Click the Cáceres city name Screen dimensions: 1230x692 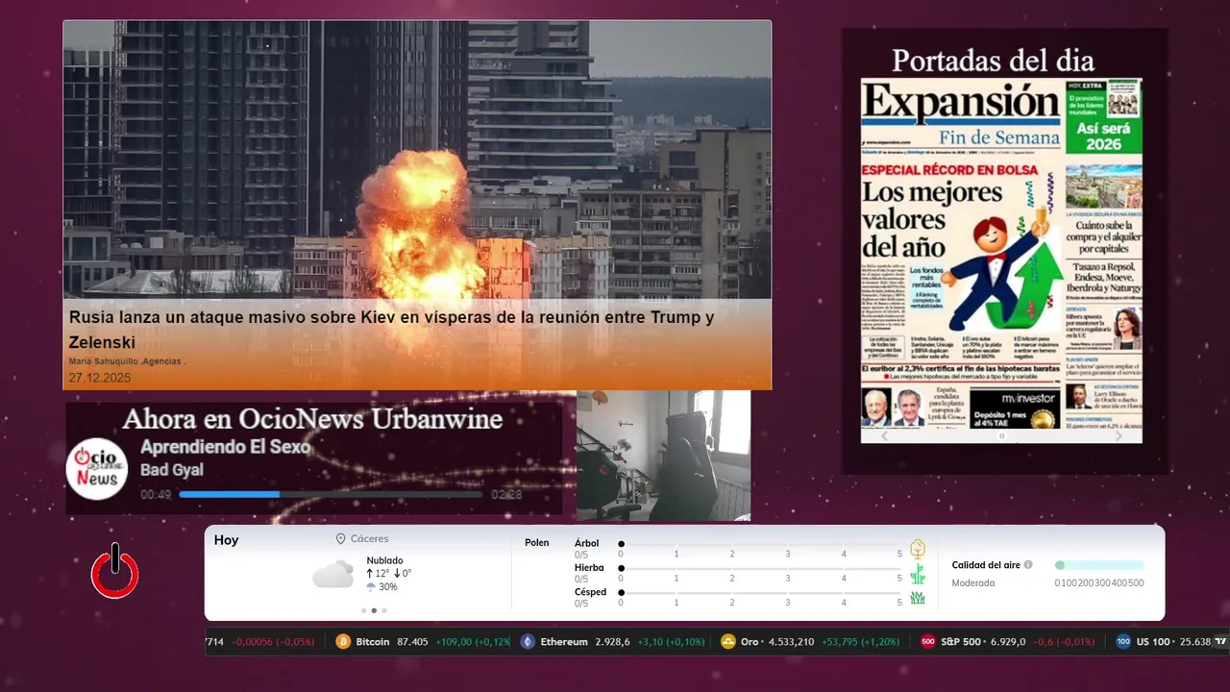[x=370, y=539]
